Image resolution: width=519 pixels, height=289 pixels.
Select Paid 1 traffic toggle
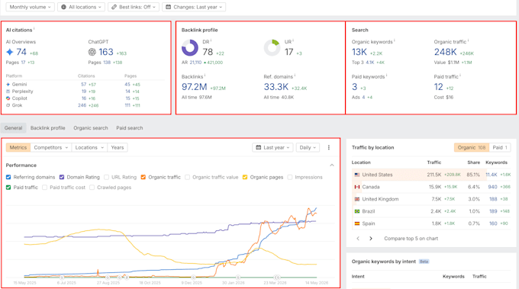pyautogui.click(x=500, y=147)
